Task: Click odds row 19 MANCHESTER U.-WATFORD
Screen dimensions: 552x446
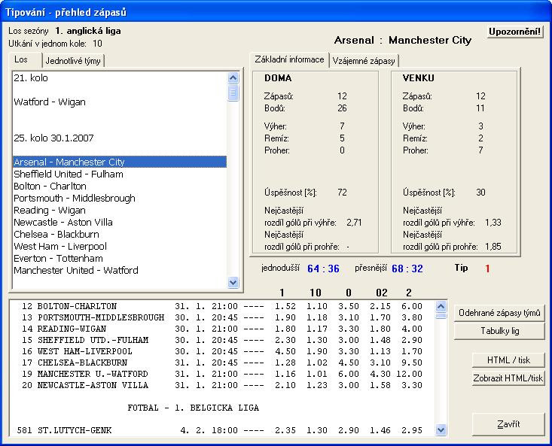Action: coord(222,374)
